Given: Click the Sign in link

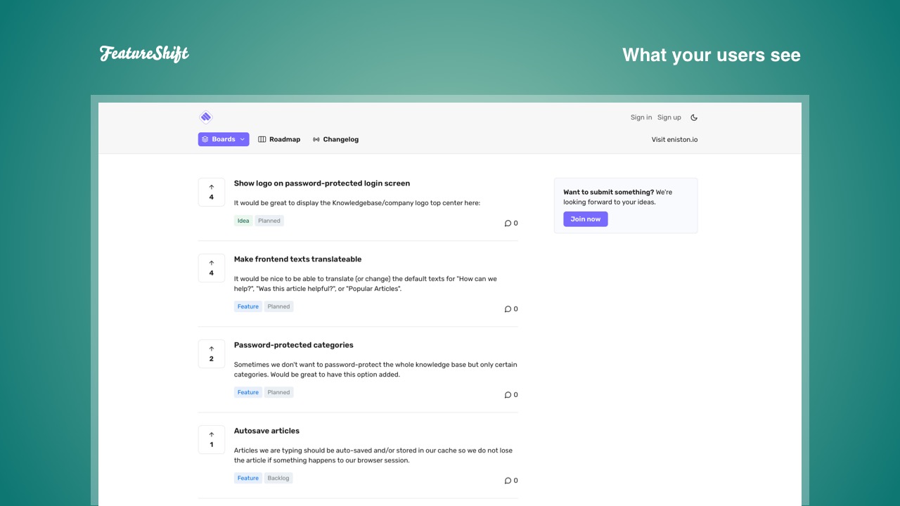Looking at the screenshot, I should pos(641,117).
